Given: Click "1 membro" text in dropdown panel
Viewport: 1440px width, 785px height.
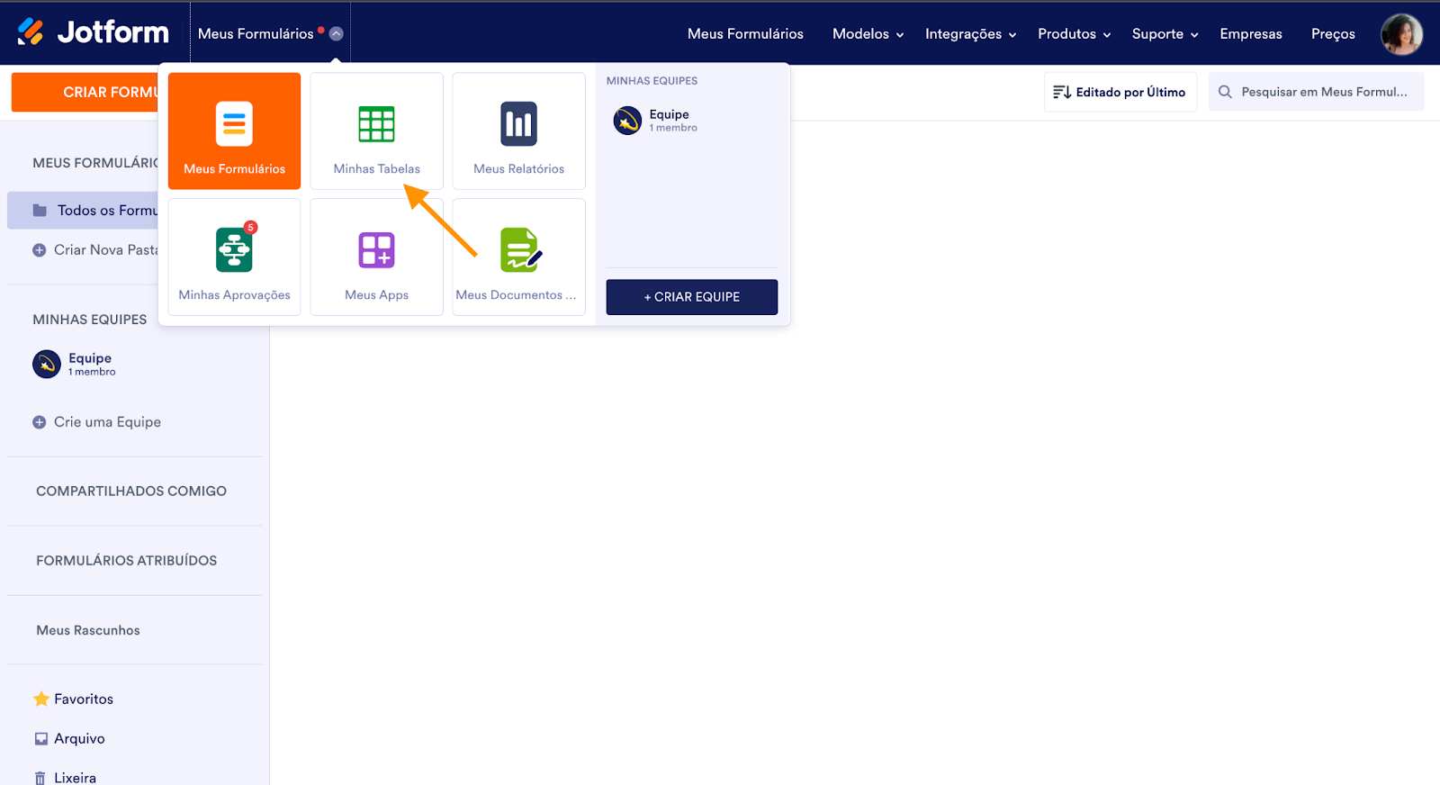Looking at the screenshot, I should (673, 128).
